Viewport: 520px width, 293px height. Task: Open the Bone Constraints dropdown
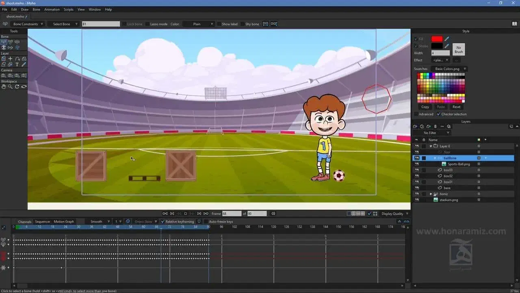28,24
